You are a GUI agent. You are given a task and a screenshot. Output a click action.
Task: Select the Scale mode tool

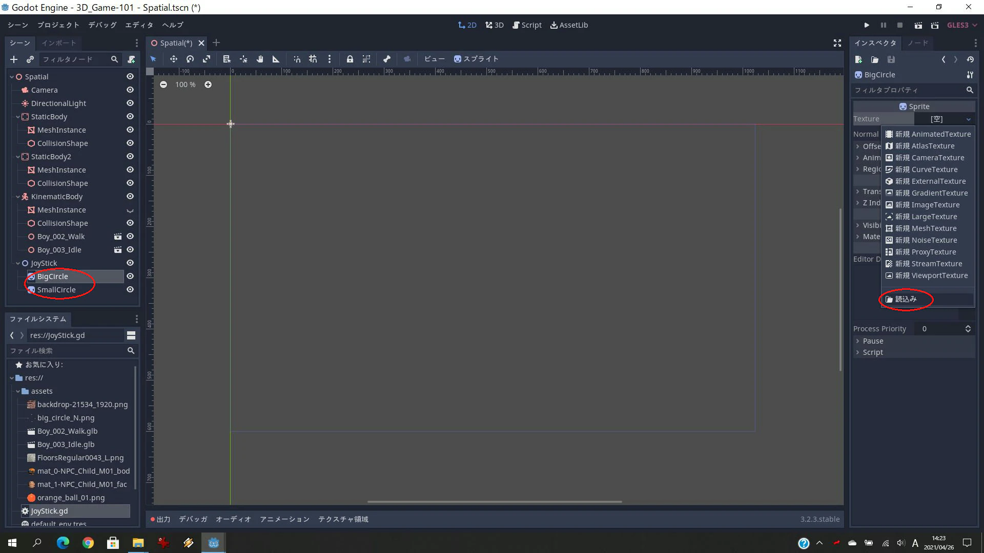pos(207,59)
